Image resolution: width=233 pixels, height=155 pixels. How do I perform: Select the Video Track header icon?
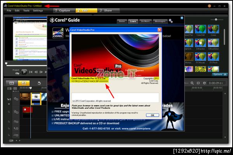coord(16,99)
